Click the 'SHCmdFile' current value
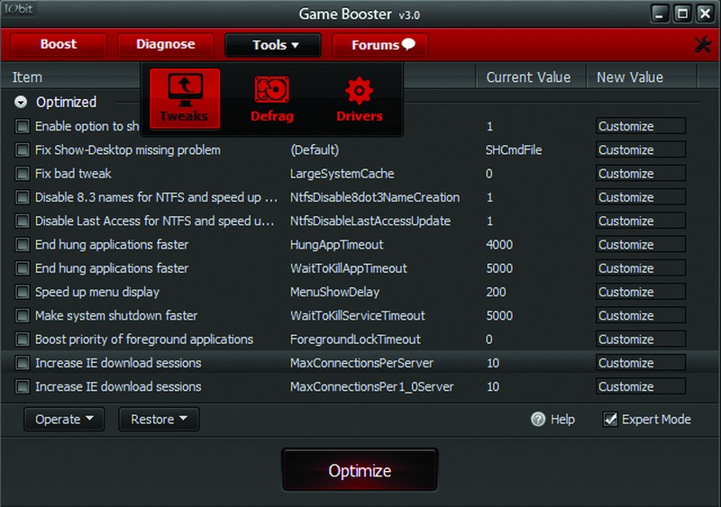 [514, 149]
